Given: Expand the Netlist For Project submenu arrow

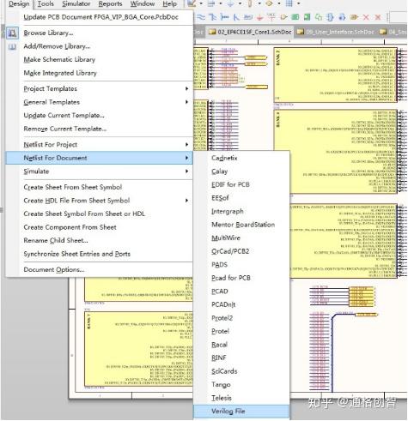Looking at the screenshot, I should pos(186,145).
